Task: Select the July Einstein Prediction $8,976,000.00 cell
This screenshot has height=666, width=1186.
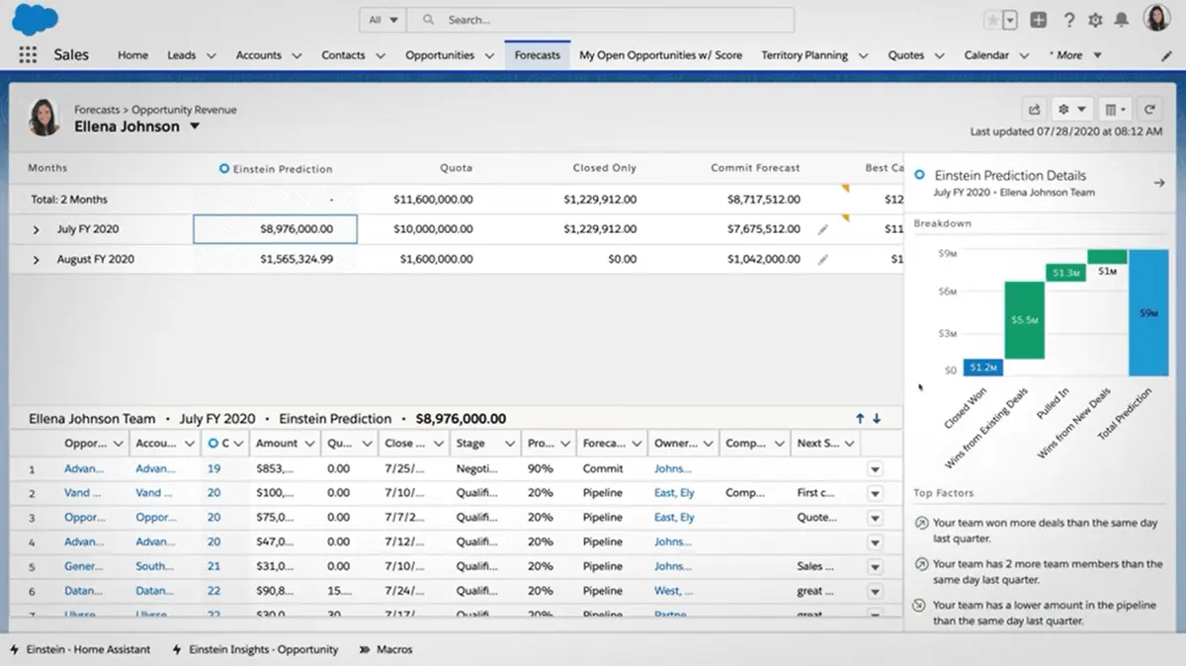Action: (x=275, y=229)
